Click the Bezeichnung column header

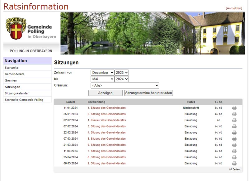96,102
